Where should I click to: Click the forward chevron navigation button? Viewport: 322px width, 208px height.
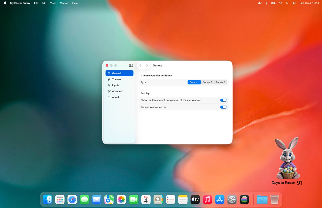point(147,65)
